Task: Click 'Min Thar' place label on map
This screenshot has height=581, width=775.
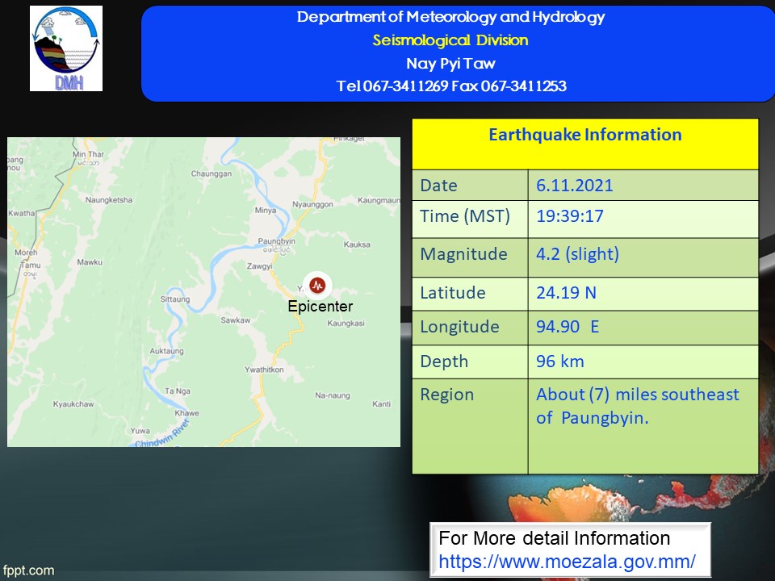Action: 88,154
